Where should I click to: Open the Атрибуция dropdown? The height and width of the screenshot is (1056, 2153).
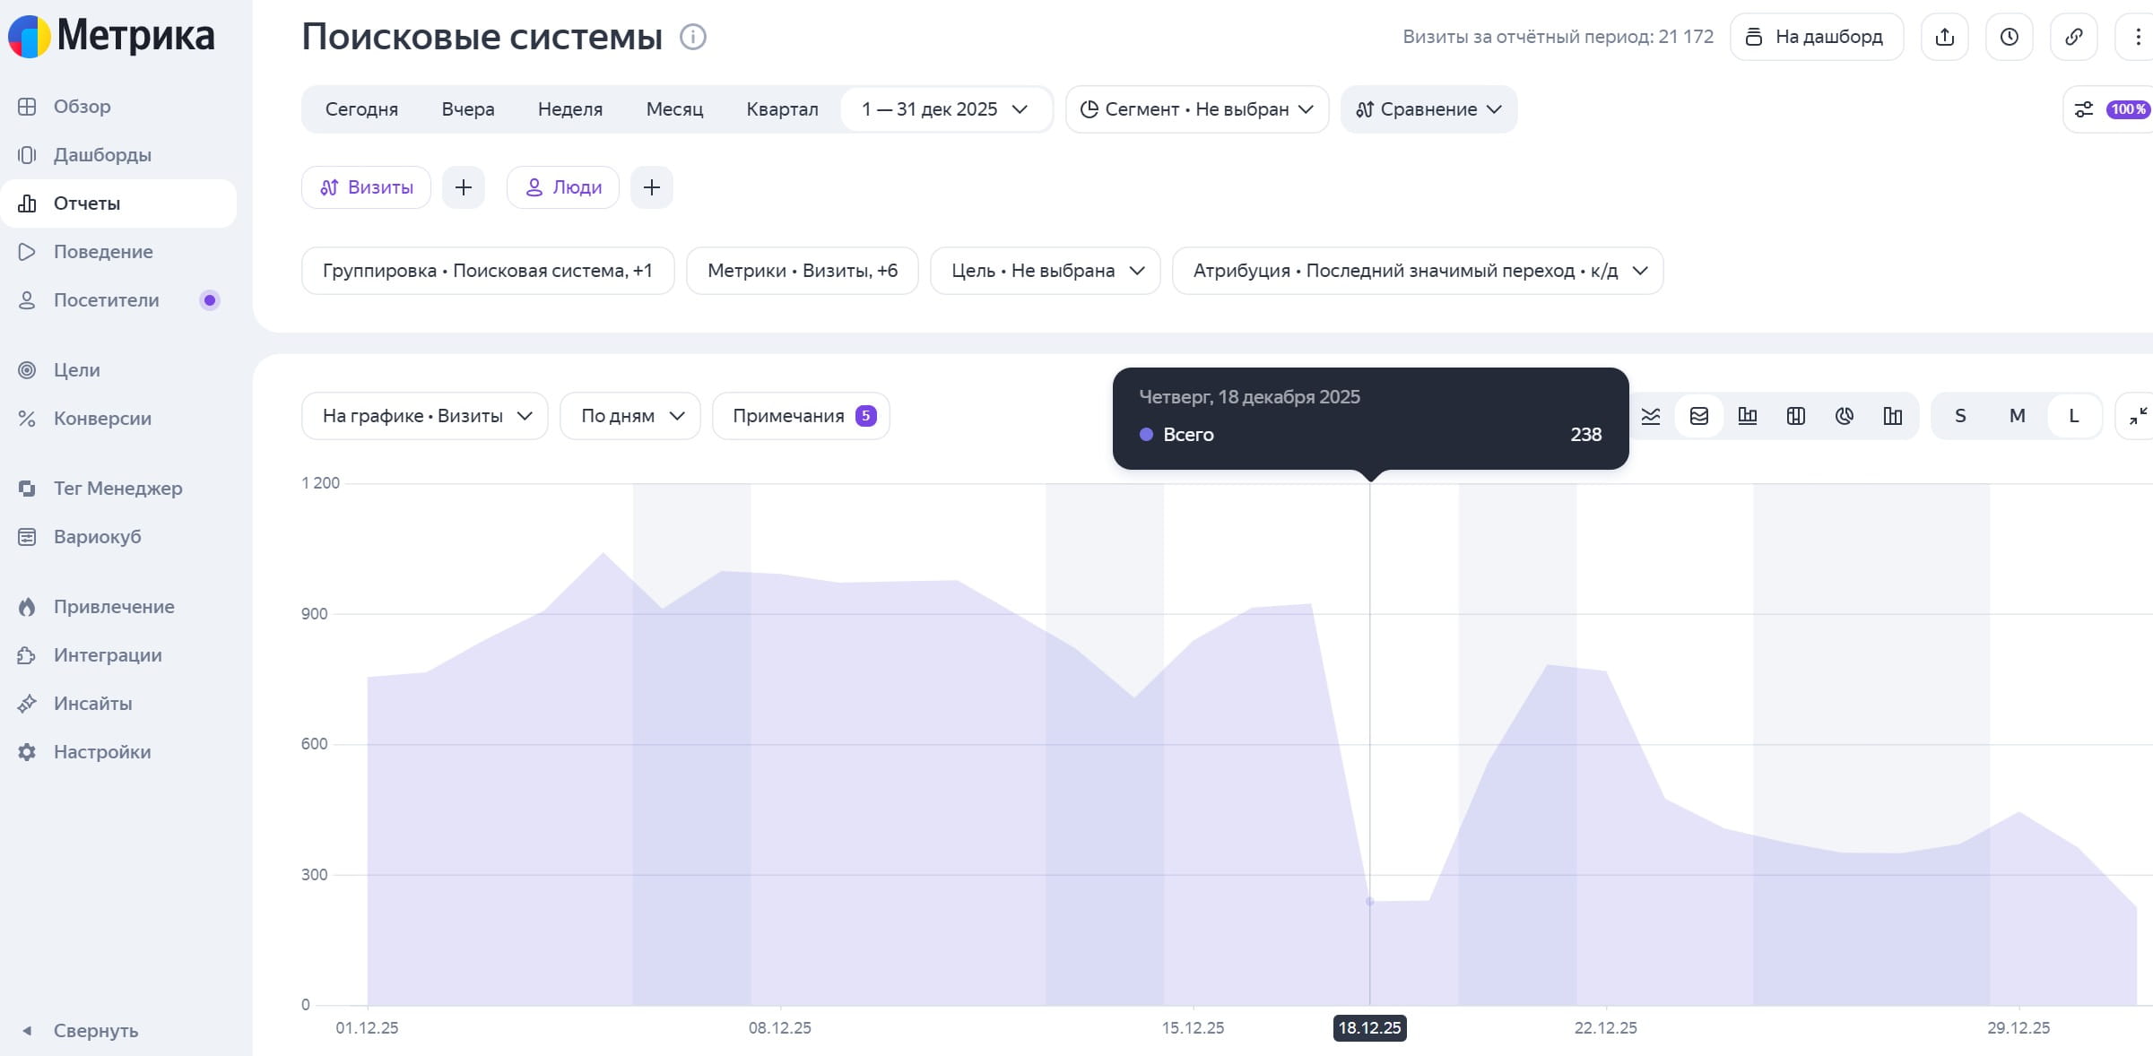click(1418, 271)
